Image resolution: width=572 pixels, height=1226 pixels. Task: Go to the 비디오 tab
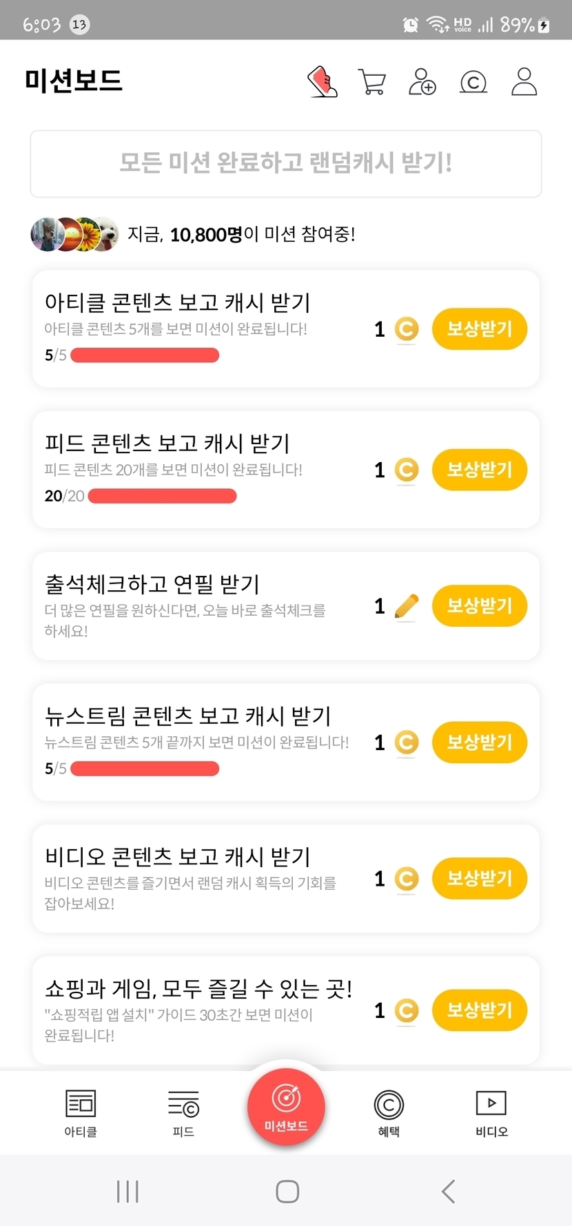tap(491, 1112)
